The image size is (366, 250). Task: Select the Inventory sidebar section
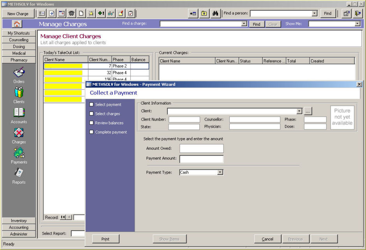19,221
